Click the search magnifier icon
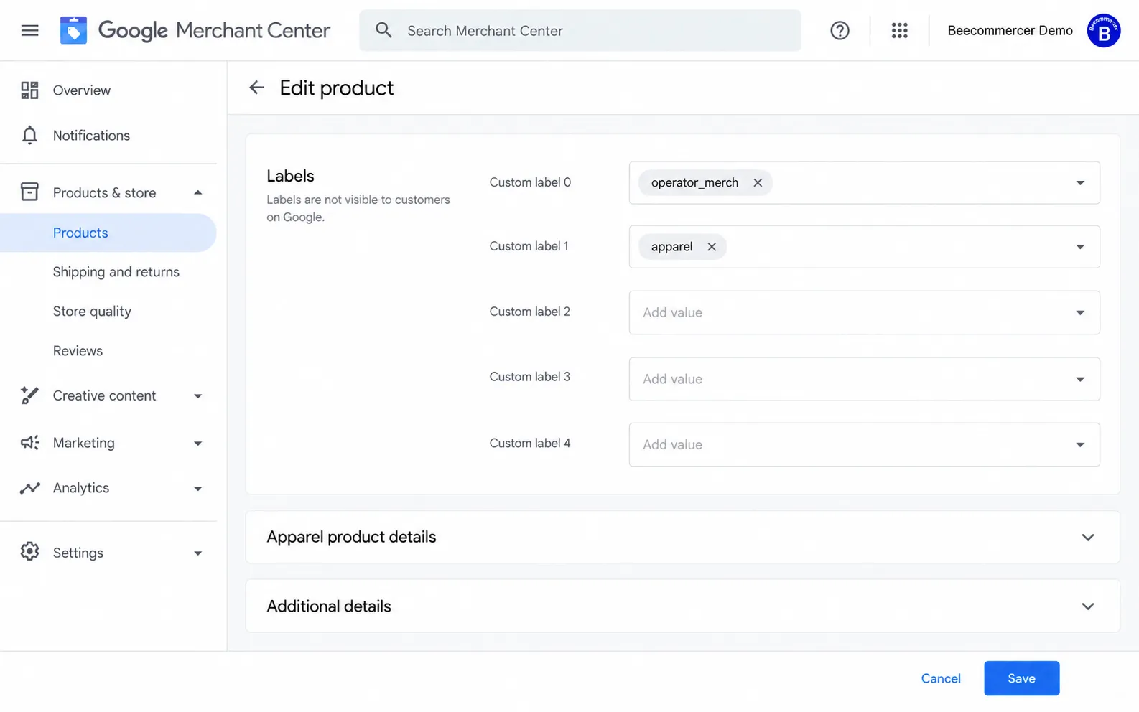This screenshot has height=712, width=1139. click(383, 30)
